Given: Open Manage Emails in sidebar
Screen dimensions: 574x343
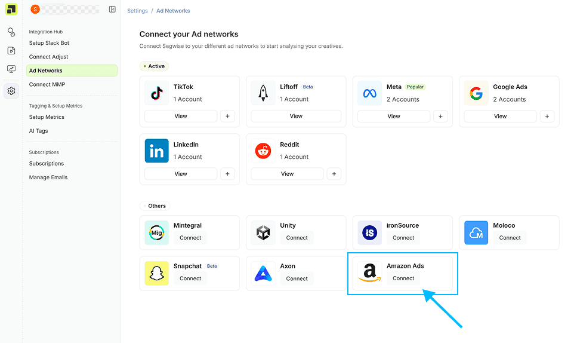Looking at the screenshot, I should coord(48,177).
